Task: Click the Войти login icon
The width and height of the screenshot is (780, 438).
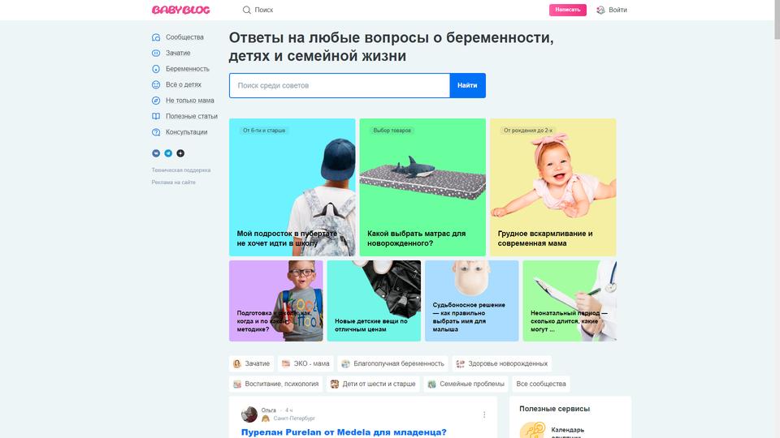Action: [600, 10]
